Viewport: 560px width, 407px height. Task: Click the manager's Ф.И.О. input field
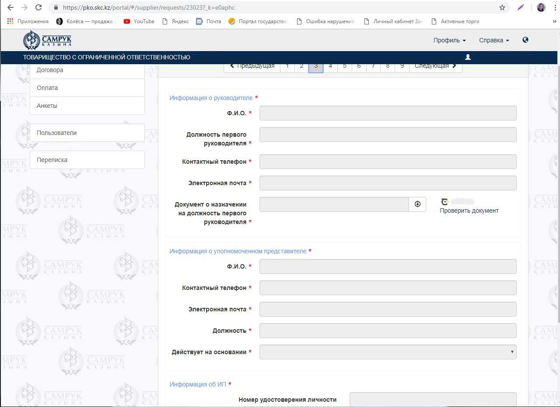tap(388, 113)
